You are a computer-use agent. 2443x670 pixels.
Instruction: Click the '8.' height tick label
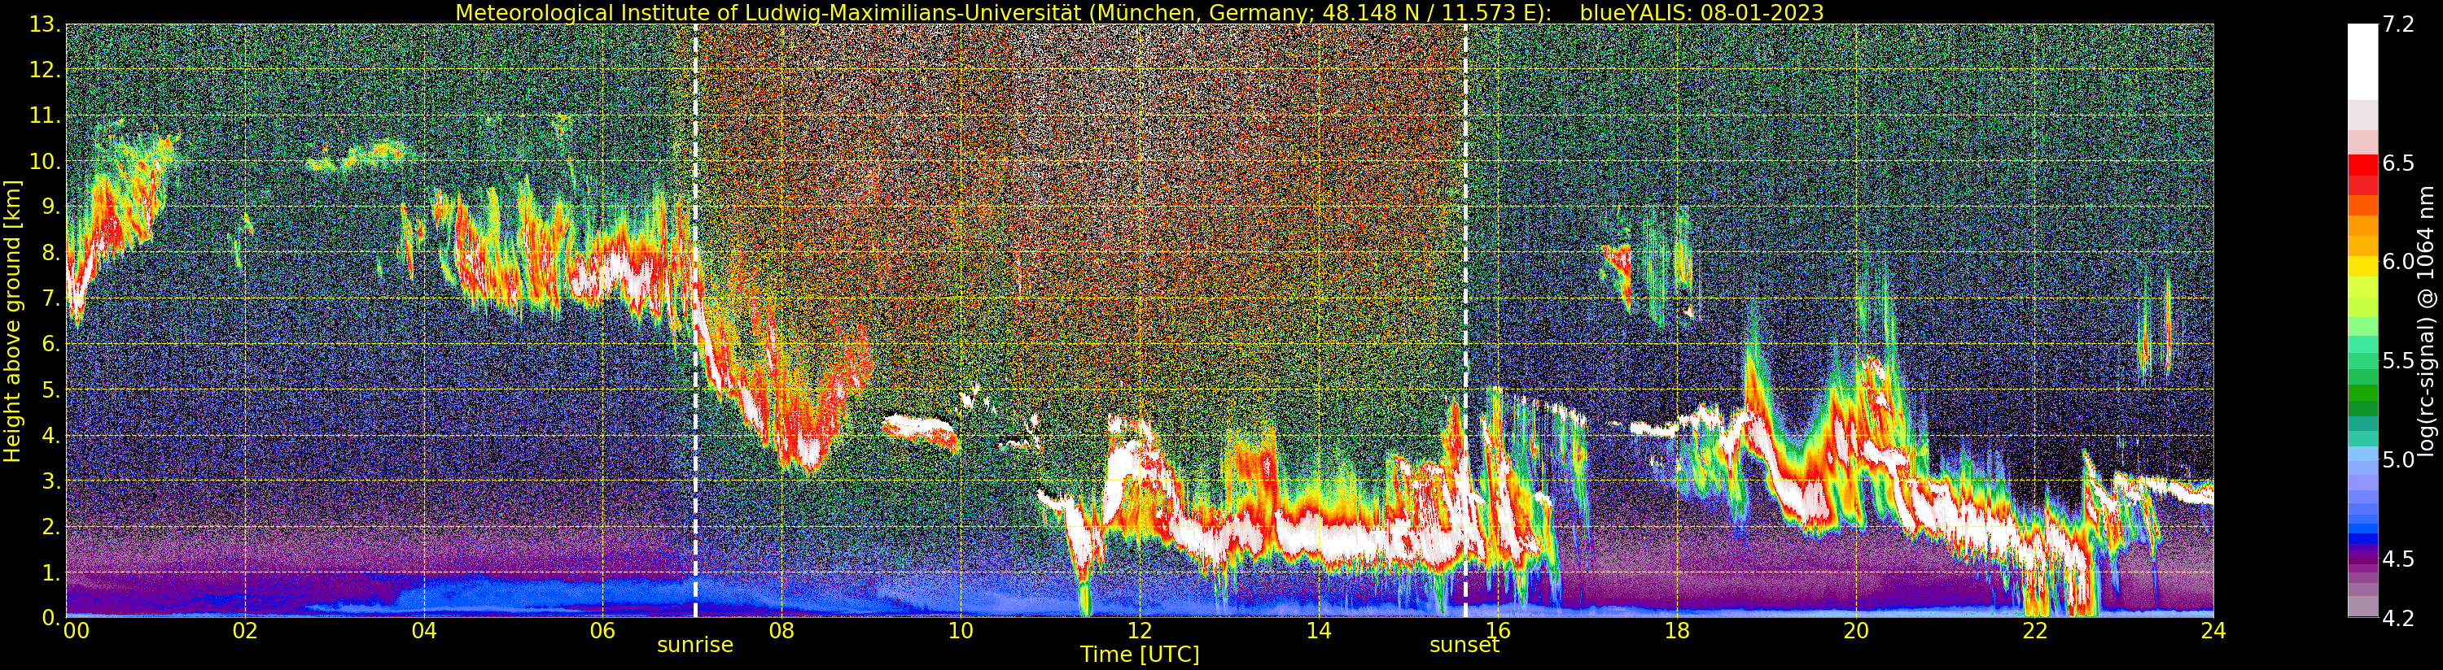51,253
